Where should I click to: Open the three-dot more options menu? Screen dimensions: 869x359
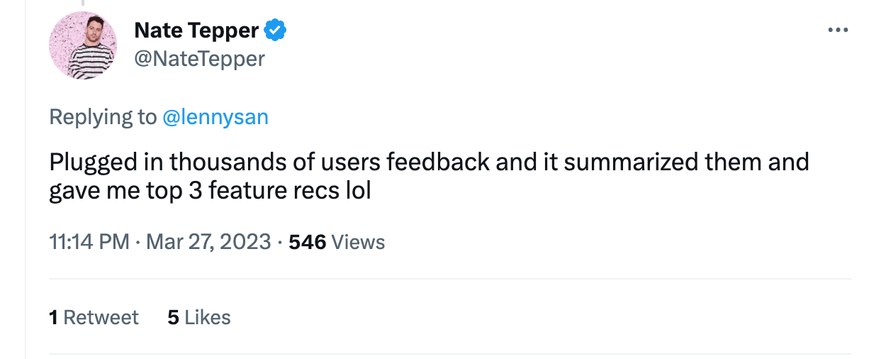(x=837, y=31)
